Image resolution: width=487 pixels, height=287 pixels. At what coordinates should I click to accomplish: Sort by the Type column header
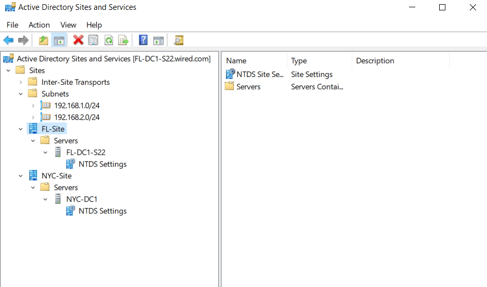coord(319,60)
